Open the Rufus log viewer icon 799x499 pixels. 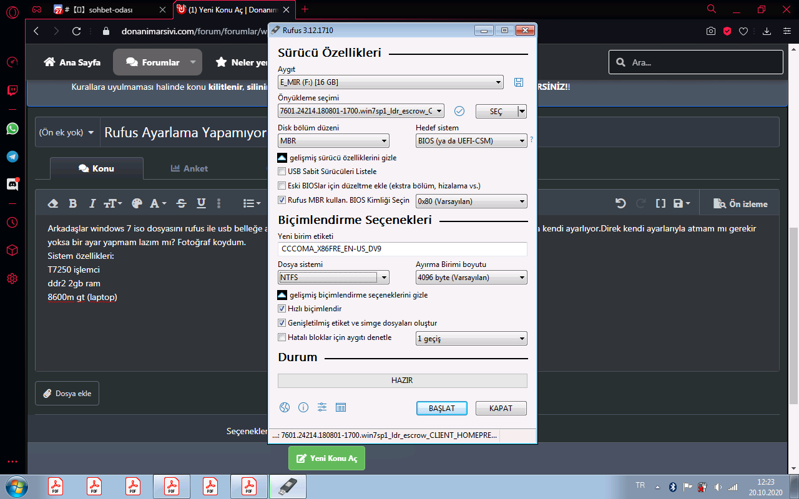(x=341, y=407)
